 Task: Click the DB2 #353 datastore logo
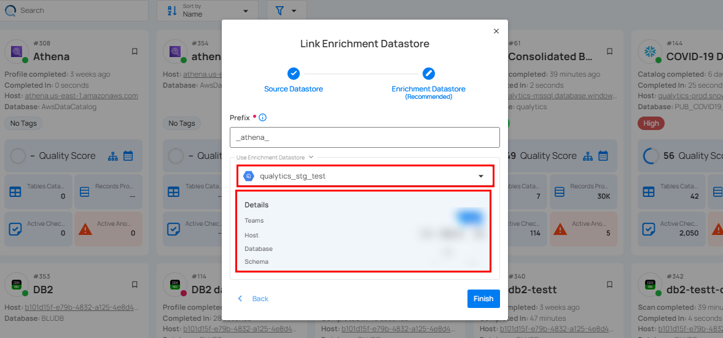(x=17, y=285)
